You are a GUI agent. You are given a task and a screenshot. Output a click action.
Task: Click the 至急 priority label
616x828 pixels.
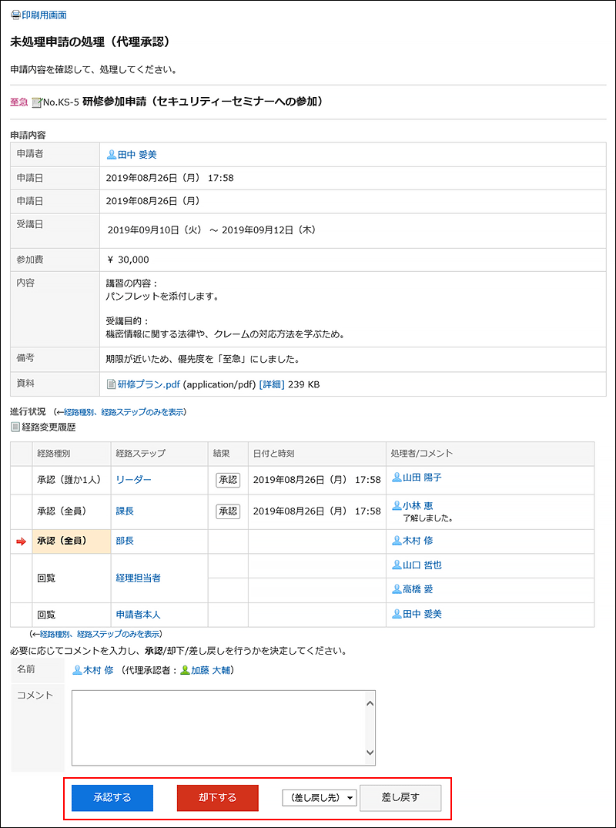19,102
